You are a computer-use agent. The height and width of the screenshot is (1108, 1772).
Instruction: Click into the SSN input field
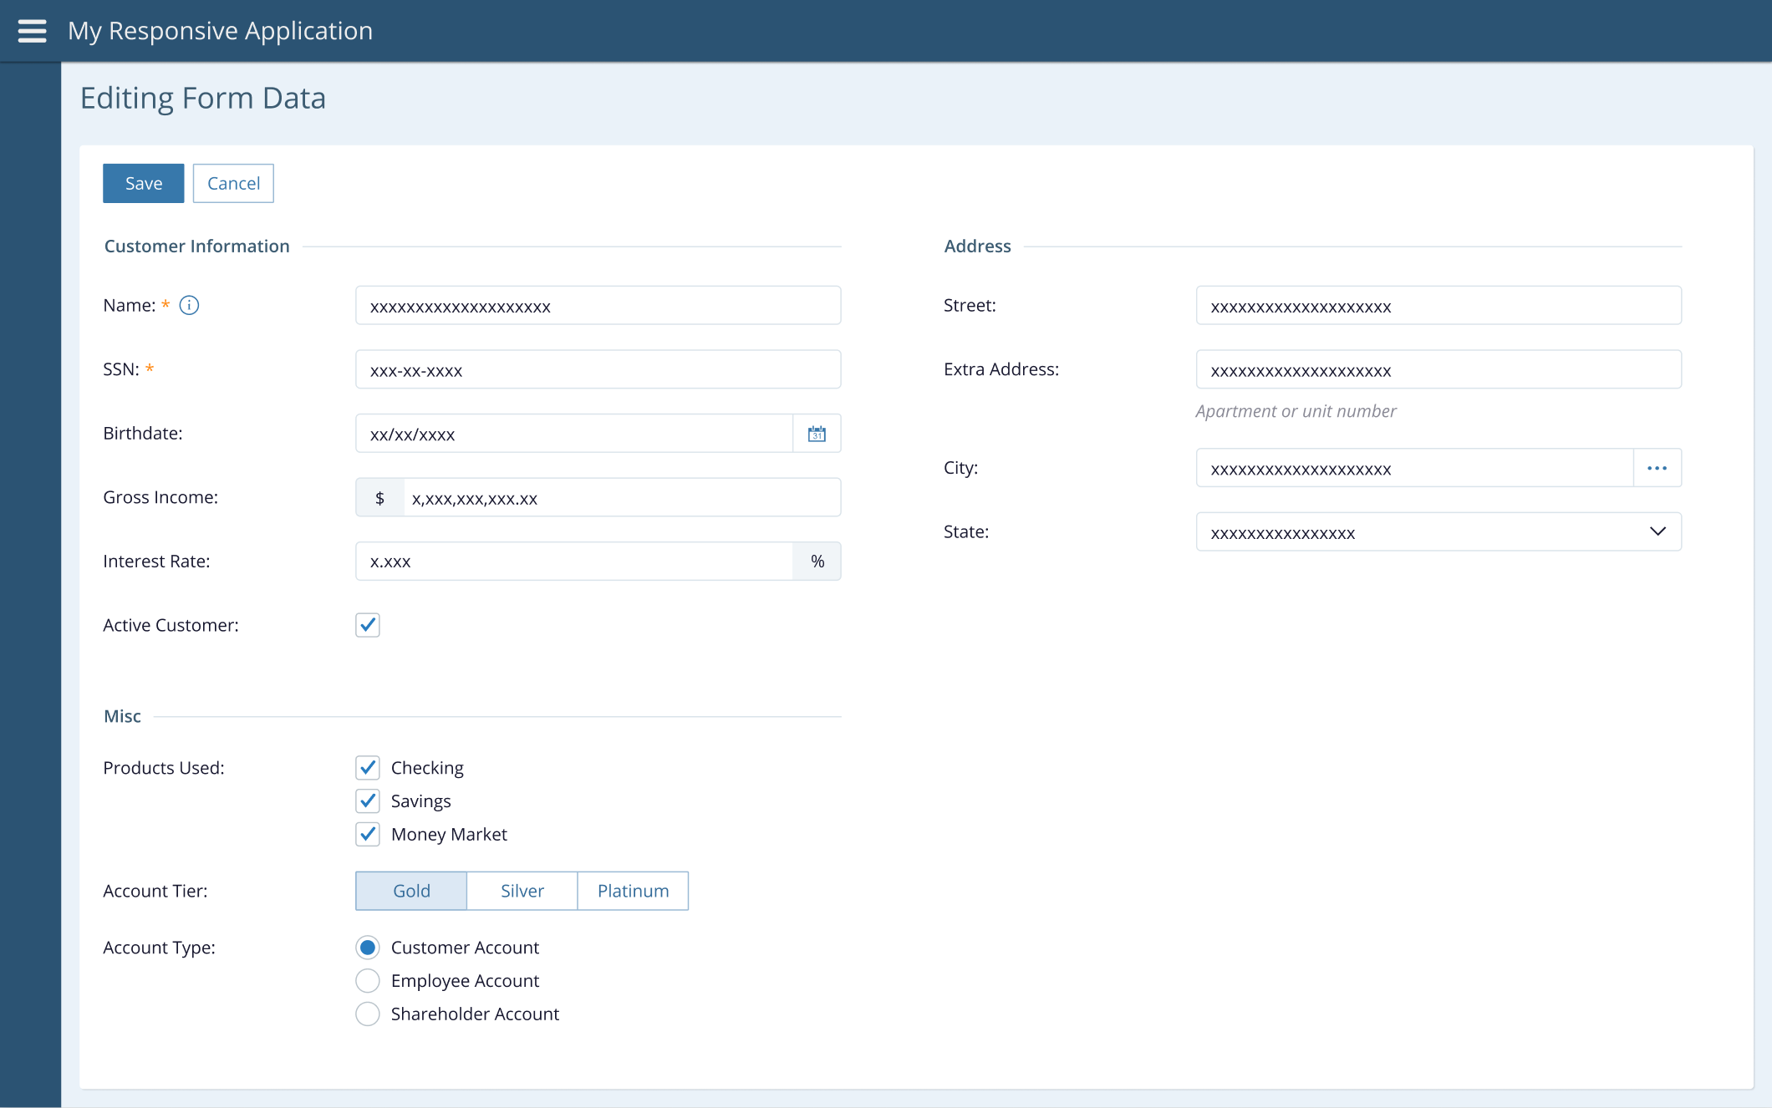click(598, 370)
